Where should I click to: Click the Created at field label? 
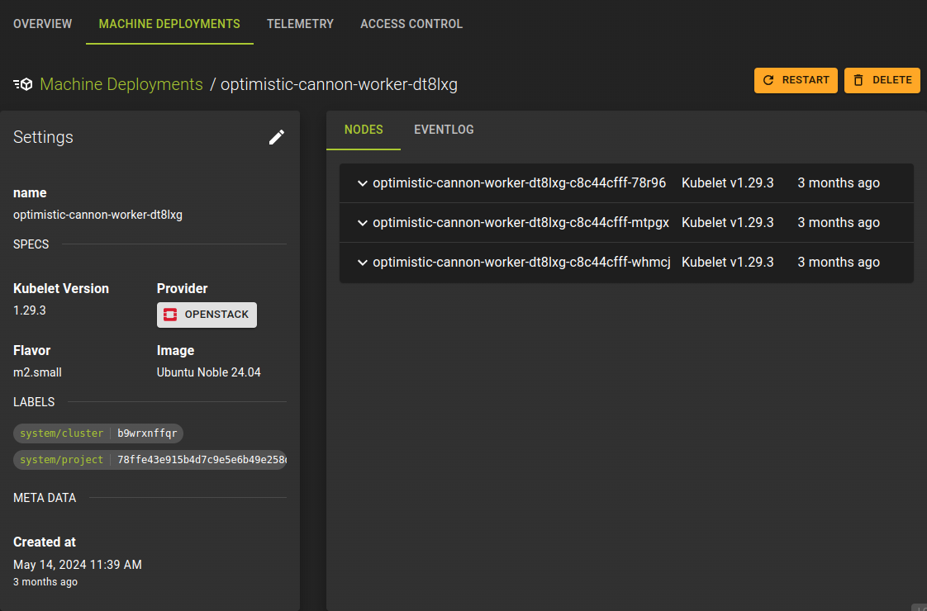(x=45, y=542)
